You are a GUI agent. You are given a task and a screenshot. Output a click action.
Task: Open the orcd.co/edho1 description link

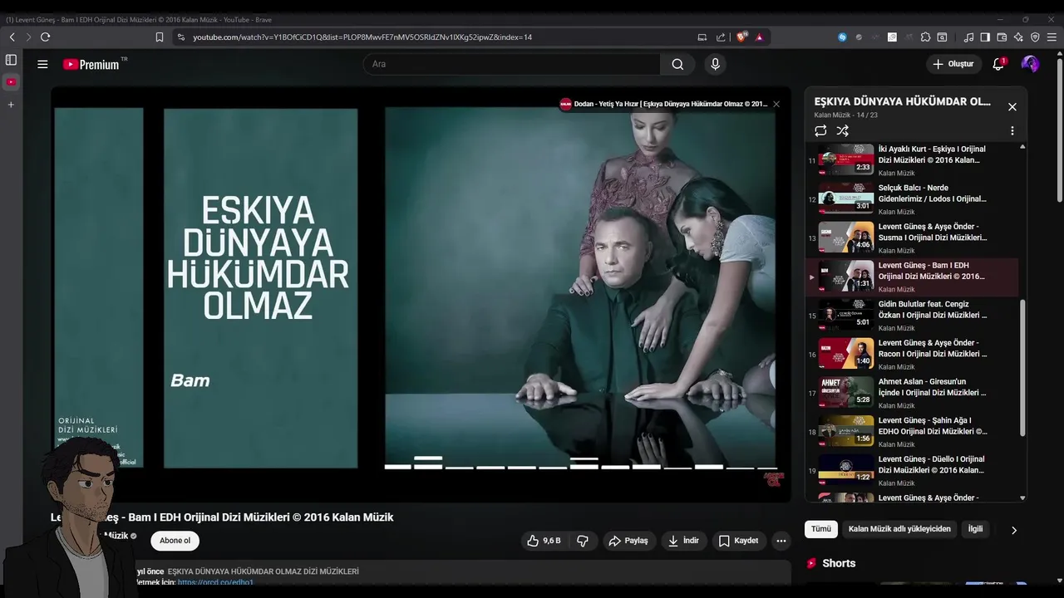tap(215, 582)
